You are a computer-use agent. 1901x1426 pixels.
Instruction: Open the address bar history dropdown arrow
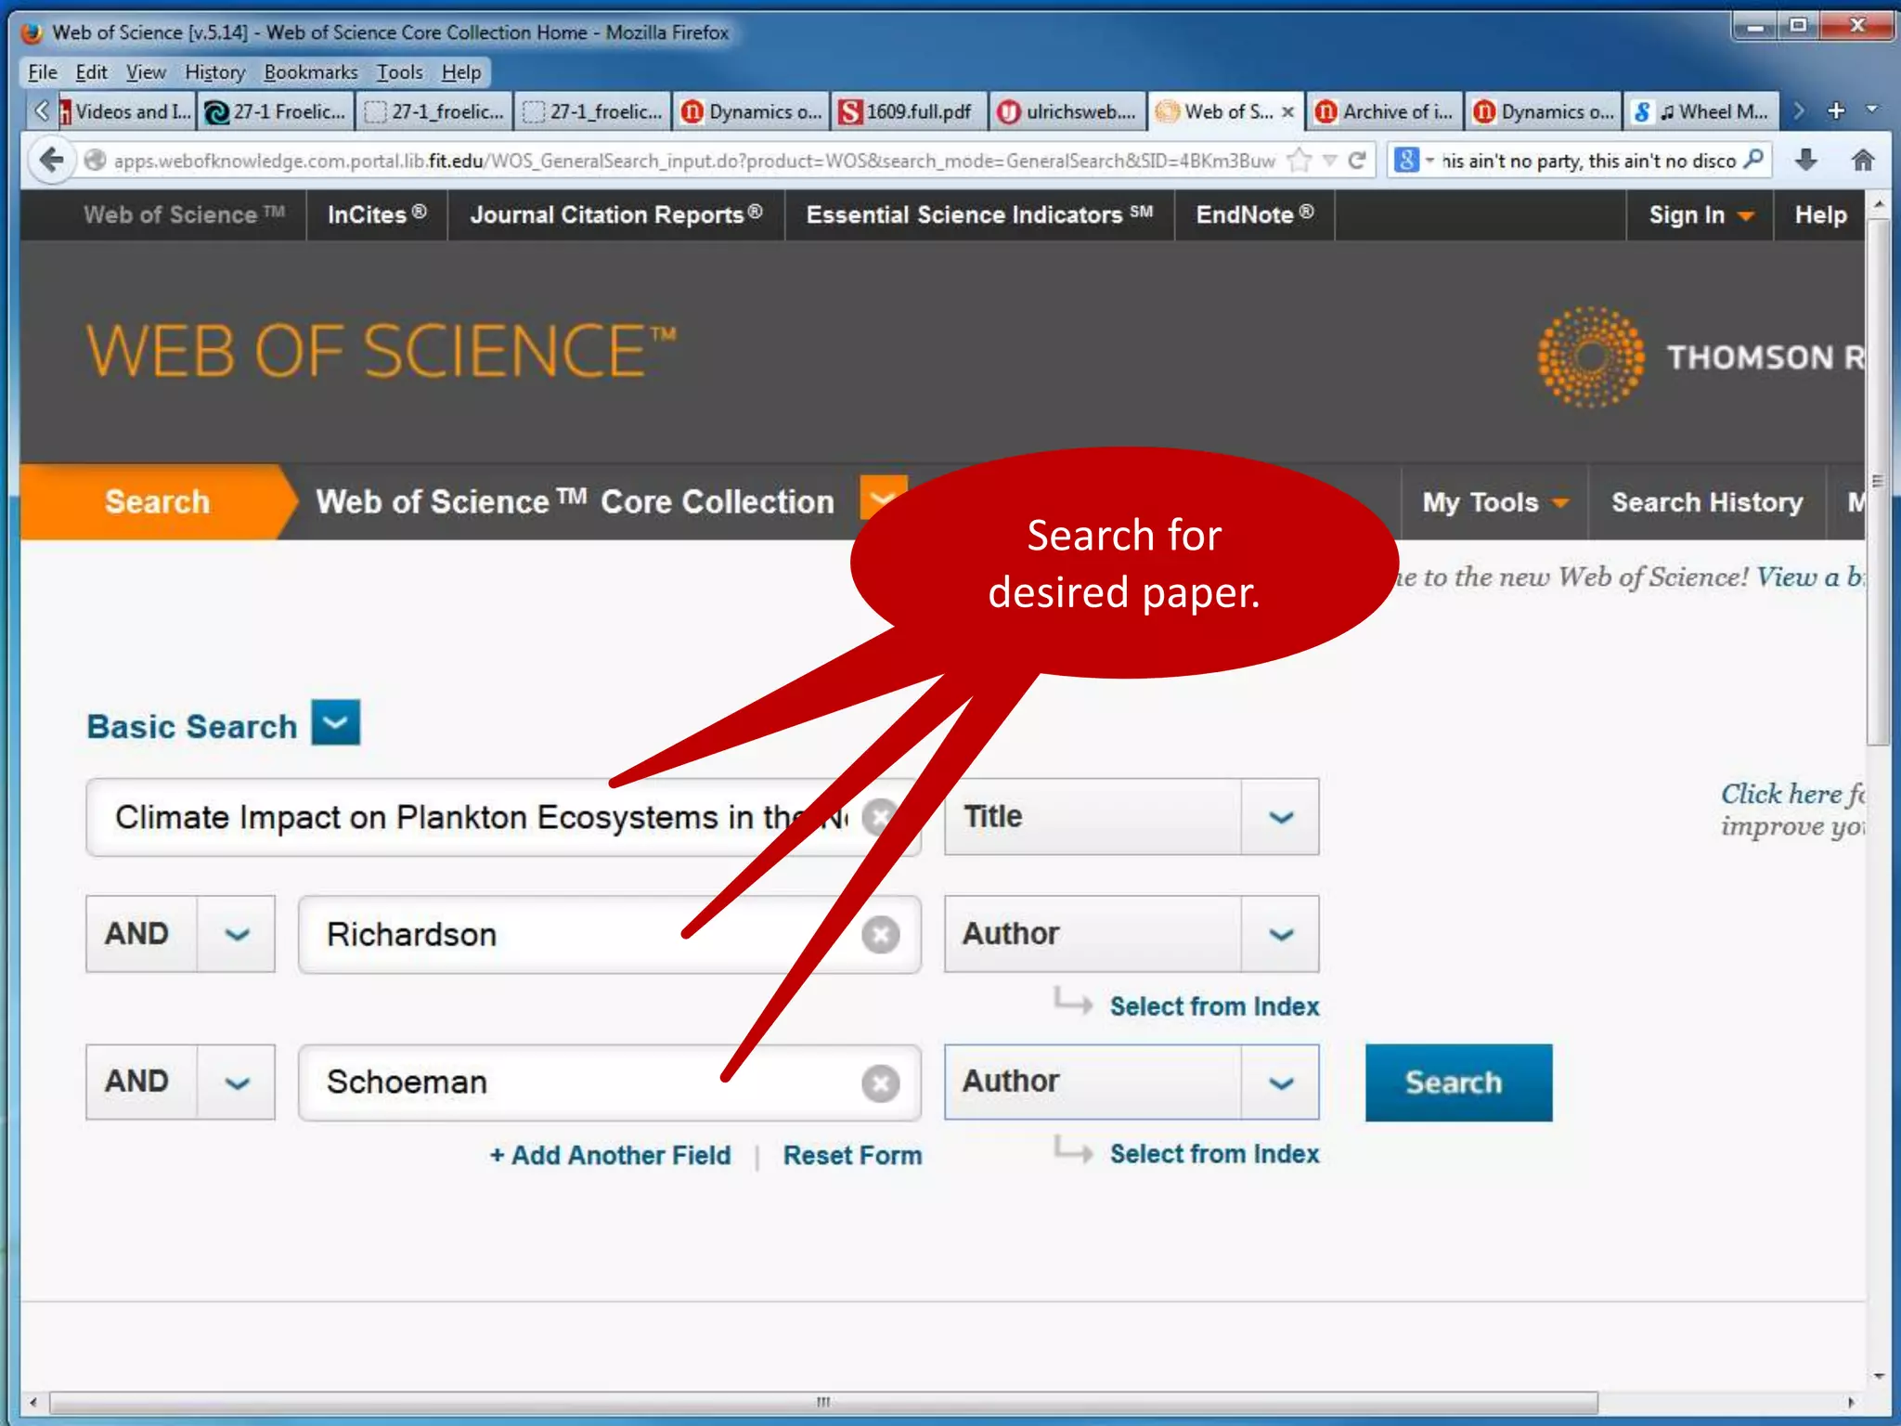coord(1329,160)
